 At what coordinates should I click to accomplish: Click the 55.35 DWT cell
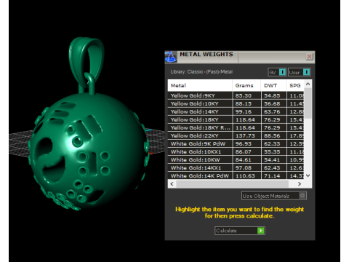[x=274, y=151]
